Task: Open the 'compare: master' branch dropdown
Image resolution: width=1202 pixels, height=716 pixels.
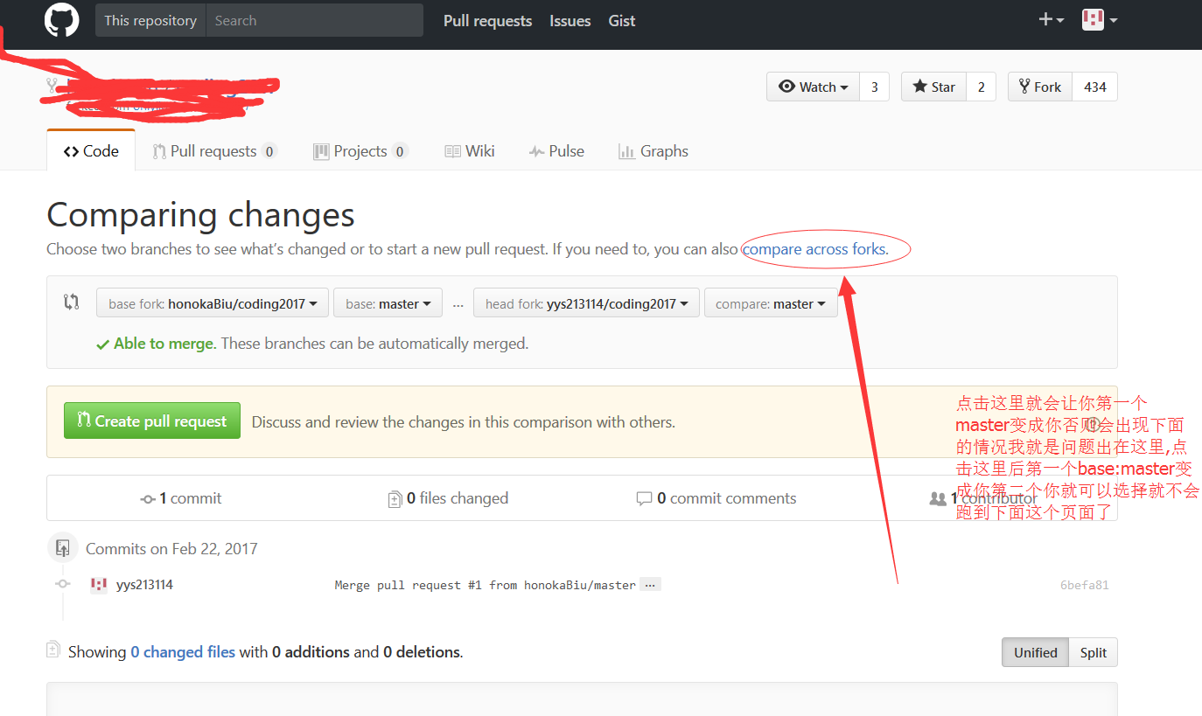Action: 771,303
